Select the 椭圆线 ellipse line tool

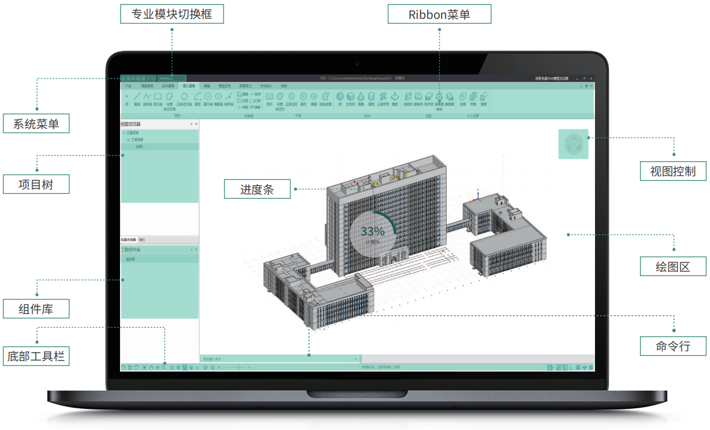218,99
